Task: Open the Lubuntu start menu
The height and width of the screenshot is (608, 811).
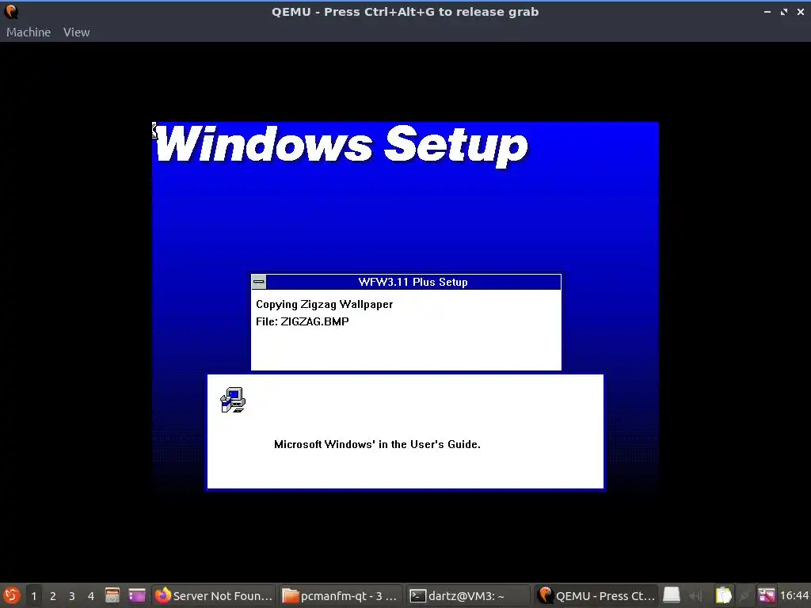Action: pyautogui.click(x=11, y=595)
